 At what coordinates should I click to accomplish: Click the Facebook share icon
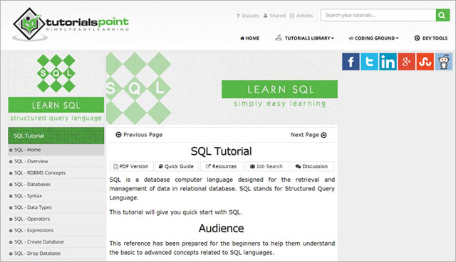coord(351,62)
